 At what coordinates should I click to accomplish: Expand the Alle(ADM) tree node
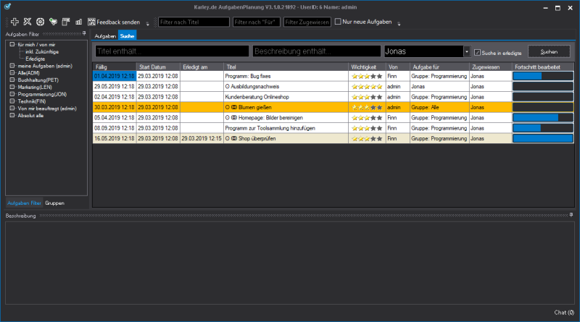12,73
